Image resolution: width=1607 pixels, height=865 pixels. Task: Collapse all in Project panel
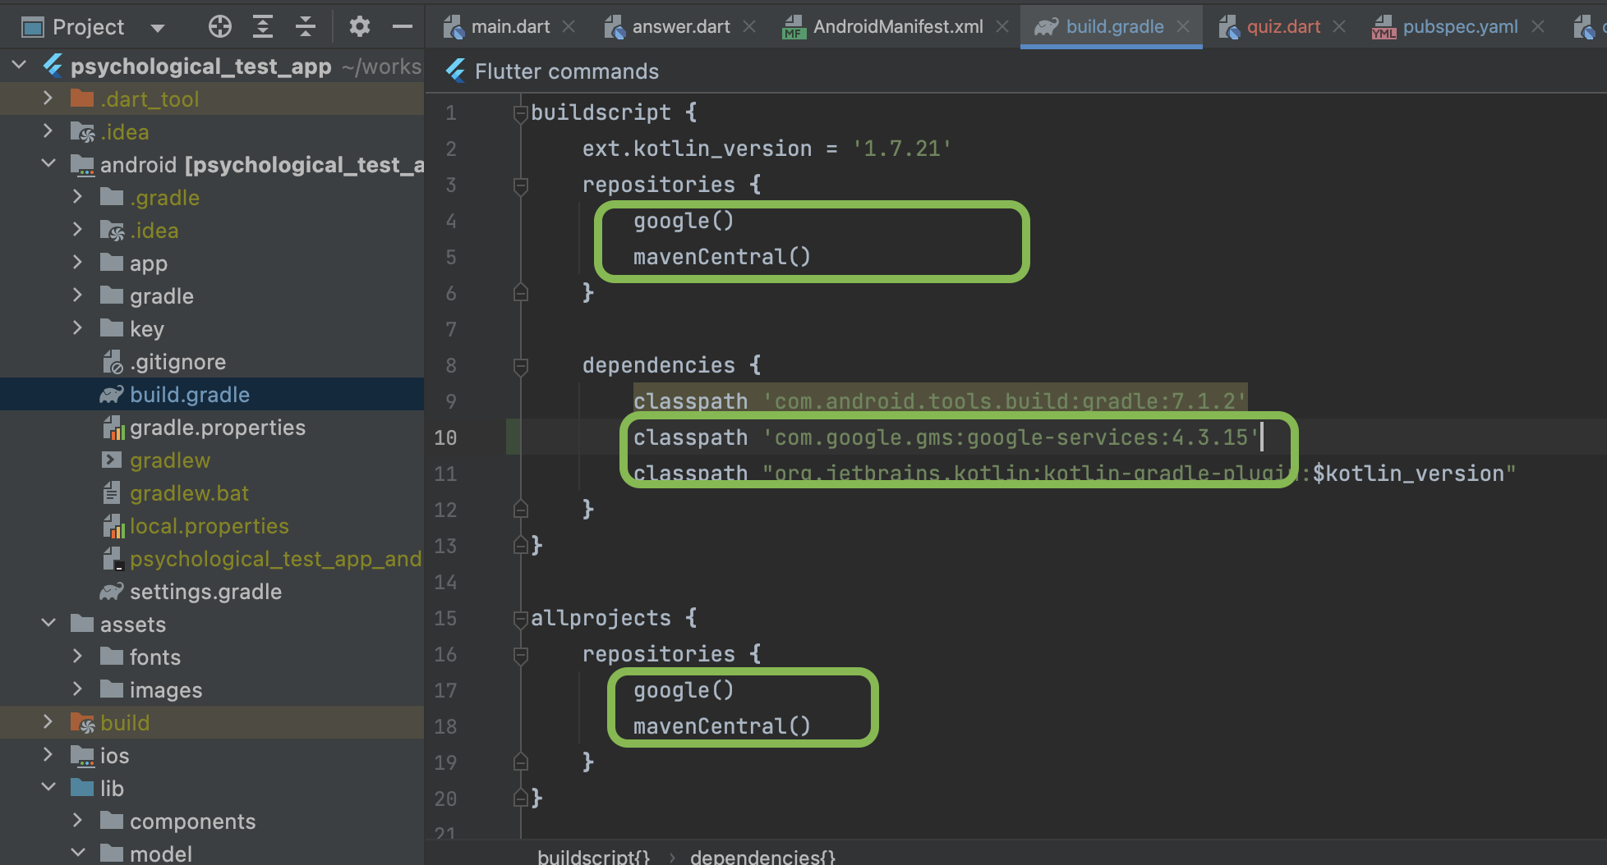306,27
